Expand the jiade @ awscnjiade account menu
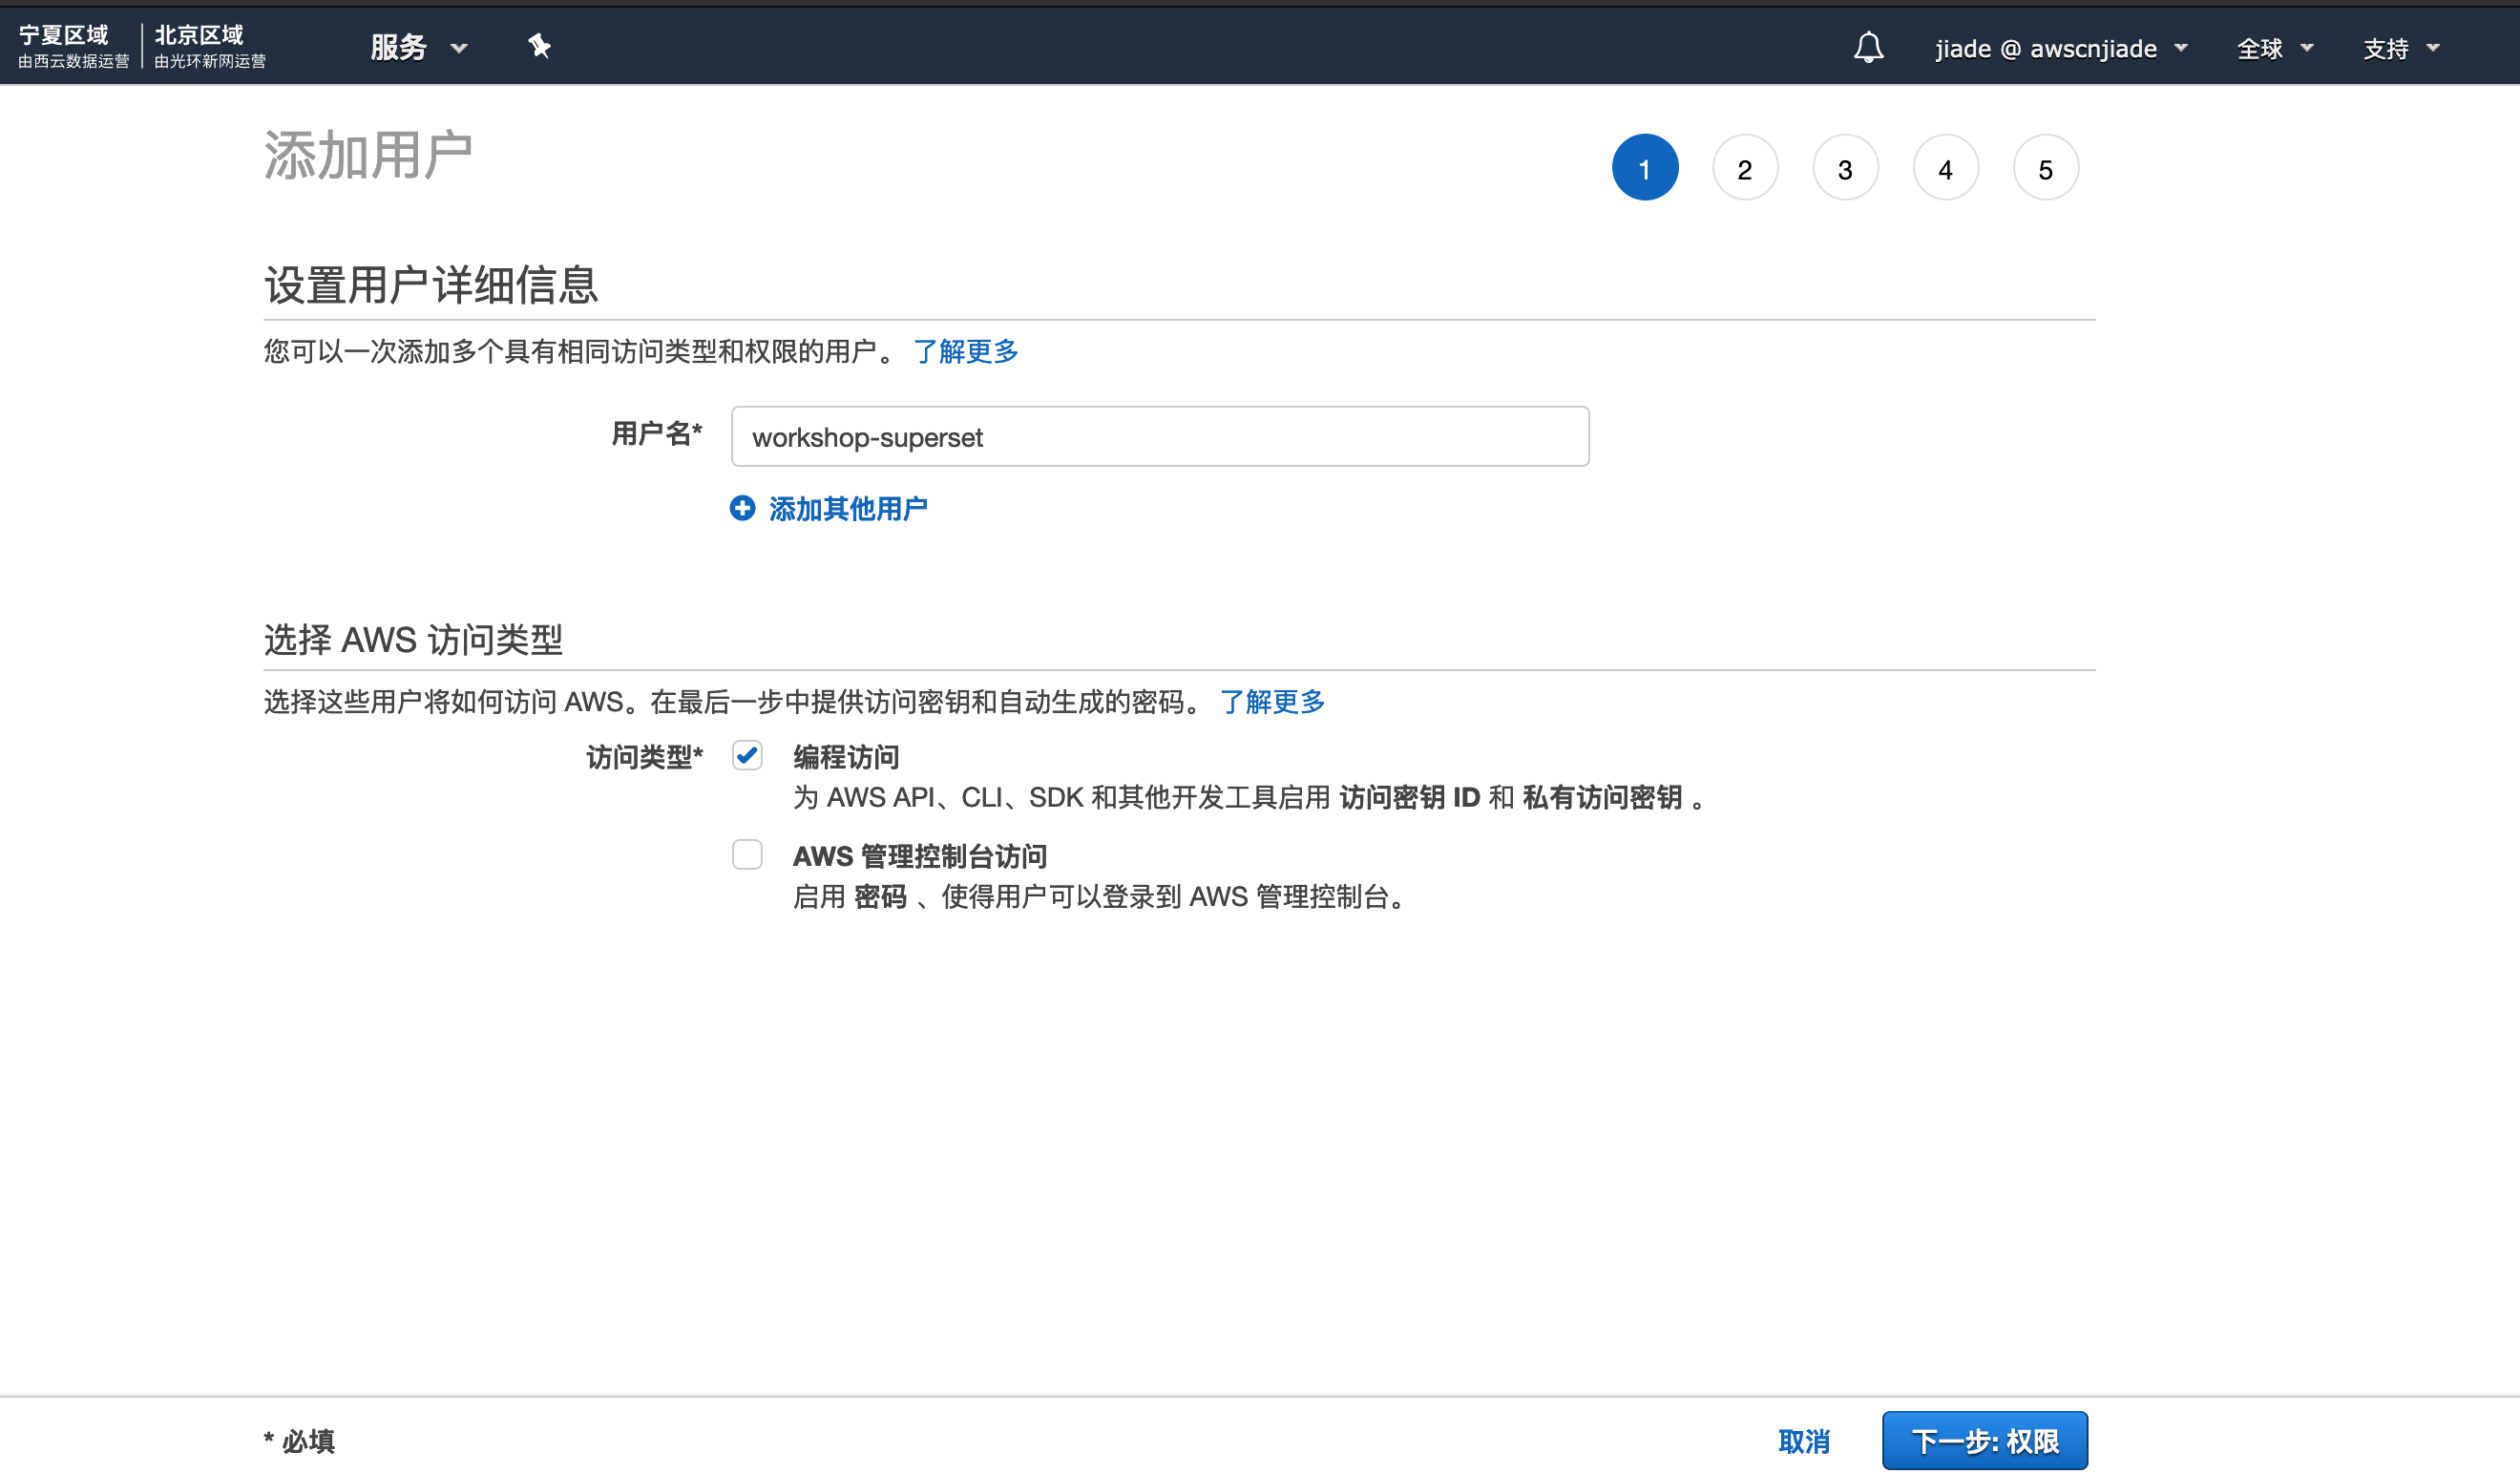Screen dimensions: 2520x1474 click(x=2060, y=48)
